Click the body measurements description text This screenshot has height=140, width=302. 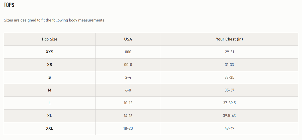54,20
